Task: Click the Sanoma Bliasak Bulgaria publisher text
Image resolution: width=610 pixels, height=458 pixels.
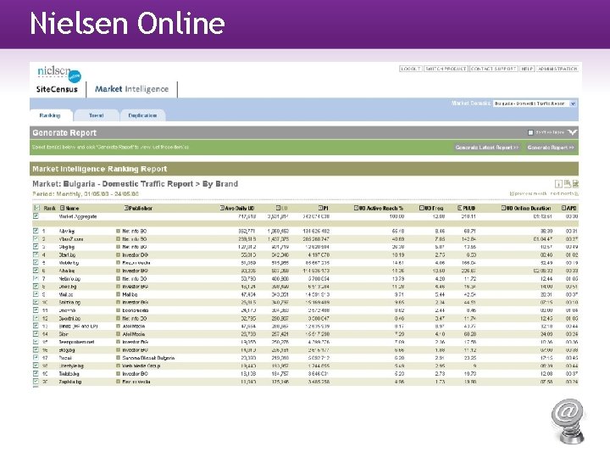Action: (x=148, y=358)
